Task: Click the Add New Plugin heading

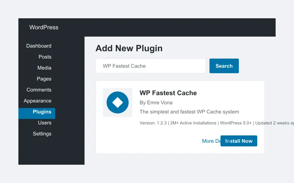Action: tap(129, 48)
